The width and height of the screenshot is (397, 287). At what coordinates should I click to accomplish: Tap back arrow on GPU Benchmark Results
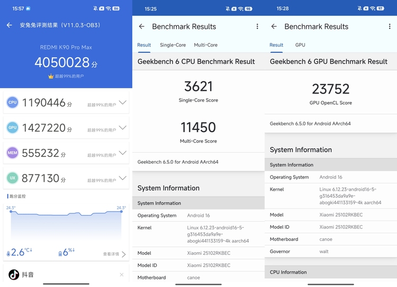tap(274, 26)
